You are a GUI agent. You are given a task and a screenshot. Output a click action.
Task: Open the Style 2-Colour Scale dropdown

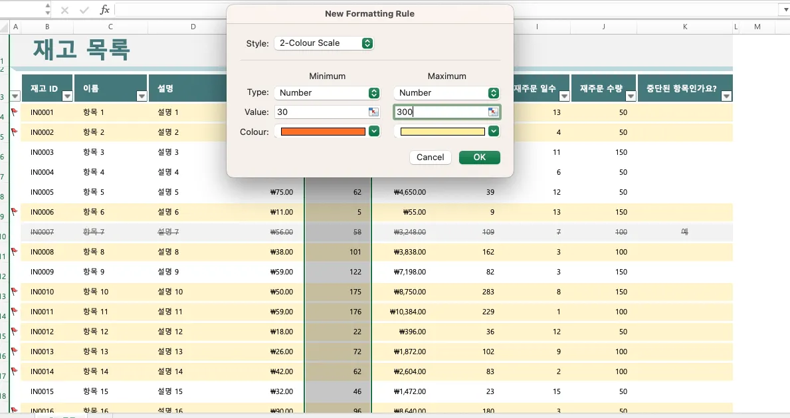coord(324,43)
